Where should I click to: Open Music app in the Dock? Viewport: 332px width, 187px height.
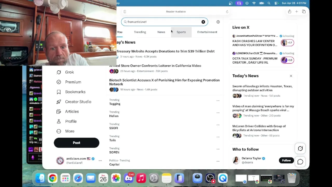[141, 178]
